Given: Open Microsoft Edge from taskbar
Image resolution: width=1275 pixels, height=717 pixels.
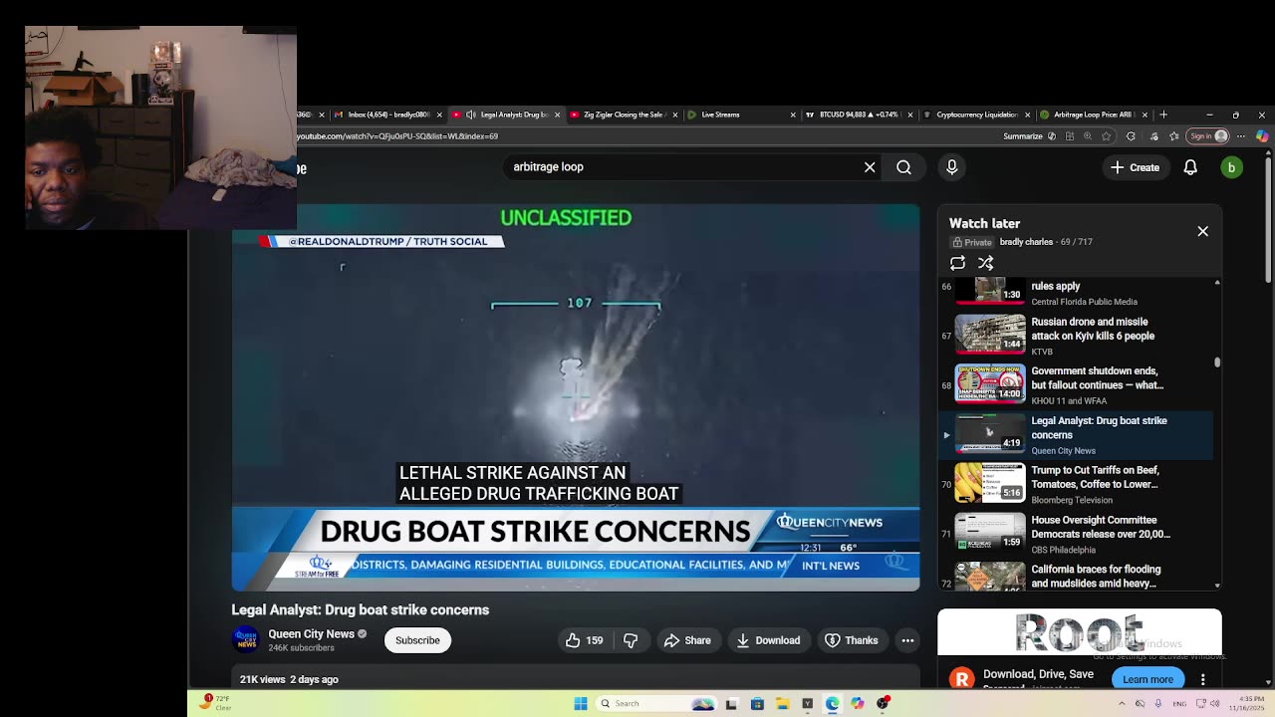Looking at the screenshot, I should tap(832, 704).
